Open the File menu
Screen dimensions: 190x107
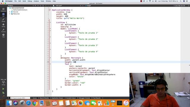click(x=15, y=1)
